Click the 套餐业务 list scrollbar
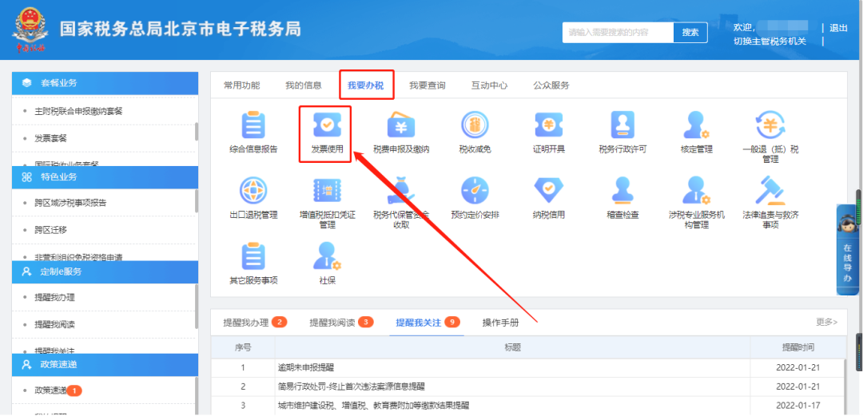Viewport: 863px width, 416px height. click(197, 132)
